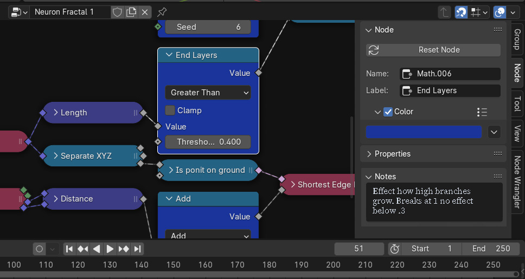Image resolution: width=525 pixels, height=279 pixels.
Task: Click the Reset Node button
Action: [x=433, y=50]
